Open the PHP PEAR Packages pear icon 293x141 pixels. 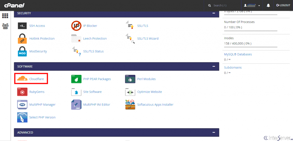pos(76,79)
